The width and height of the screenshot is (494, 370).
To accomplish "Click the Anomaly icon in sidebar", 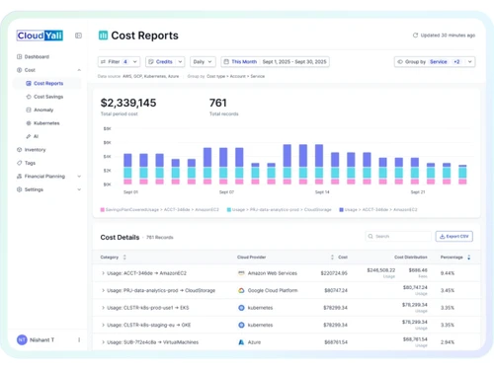I will (29, 110).
